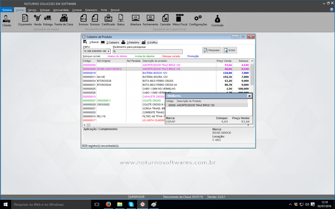Click the Venda shopping cart icon
The image size is (335, 209).
pos(38,20)
